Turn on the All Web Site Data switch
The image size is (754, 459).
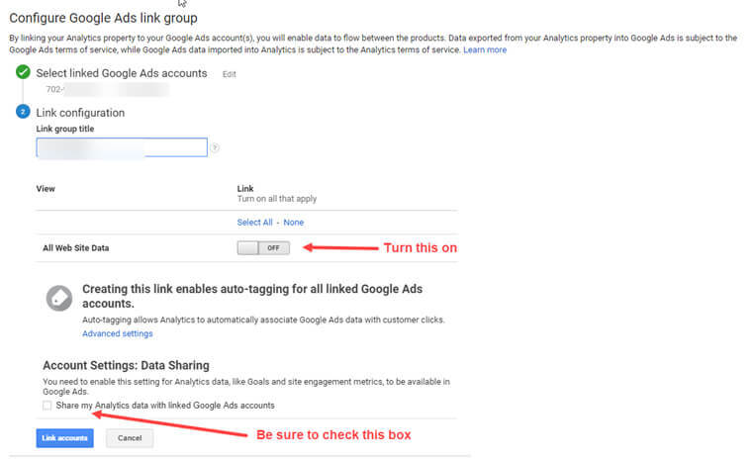pos(263,247)
